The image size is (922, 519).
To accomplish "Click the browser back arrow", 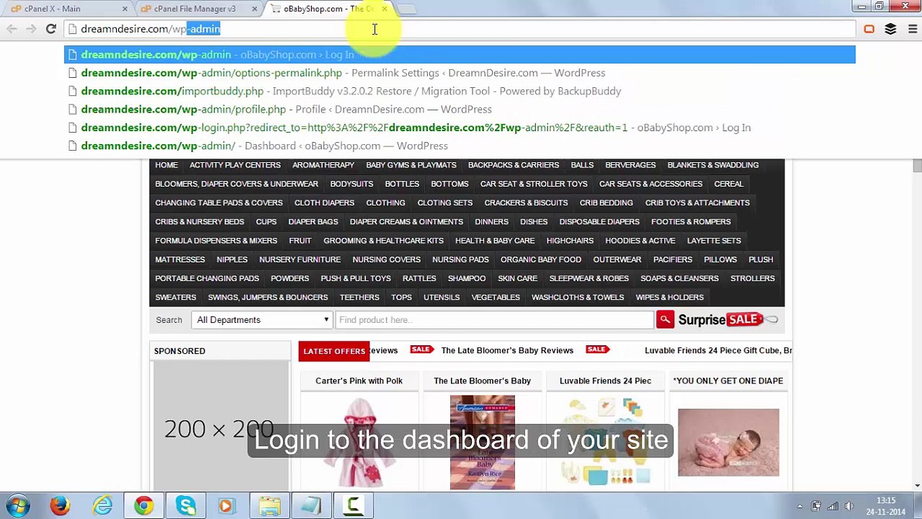I will pyautogui.click(x=12, y=29).
